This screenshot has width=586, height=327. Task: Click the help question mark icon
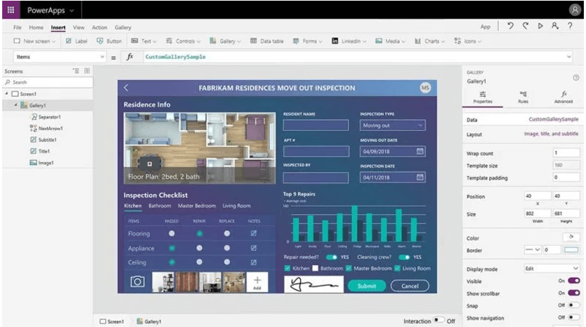pos(570,26)
